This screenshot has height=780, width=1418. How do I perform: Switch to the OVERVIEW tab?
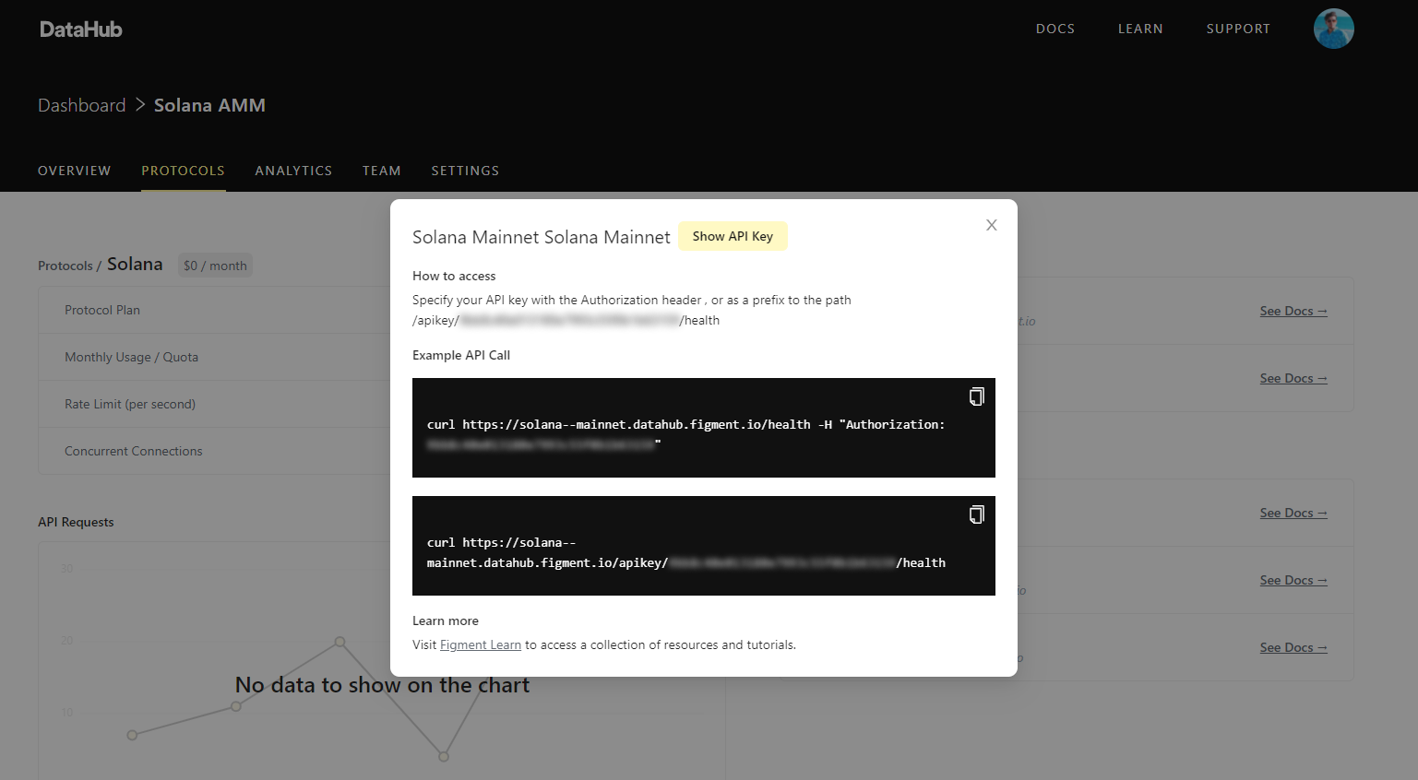(75, 171)
